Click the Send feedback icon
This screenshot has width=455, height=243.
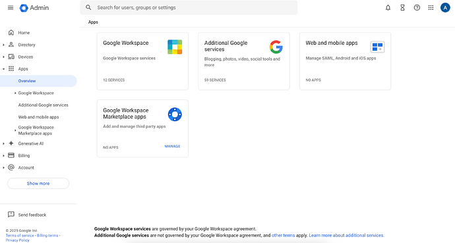coord(11,215)
